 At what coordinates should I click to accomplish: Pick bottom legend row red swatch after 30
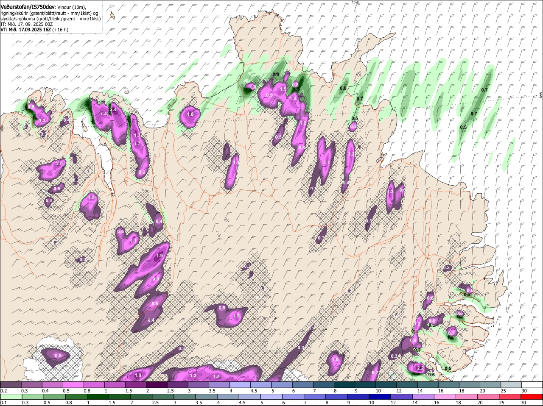point(532,397)
